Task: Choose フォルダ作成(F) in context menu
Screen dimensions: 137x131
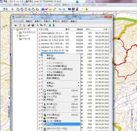Action: (61, 93)
